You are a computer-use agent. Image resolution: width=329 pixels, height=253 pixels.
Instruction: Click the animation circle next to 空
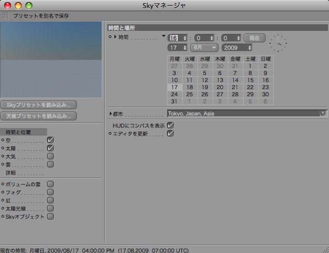(x=3, y=140)
